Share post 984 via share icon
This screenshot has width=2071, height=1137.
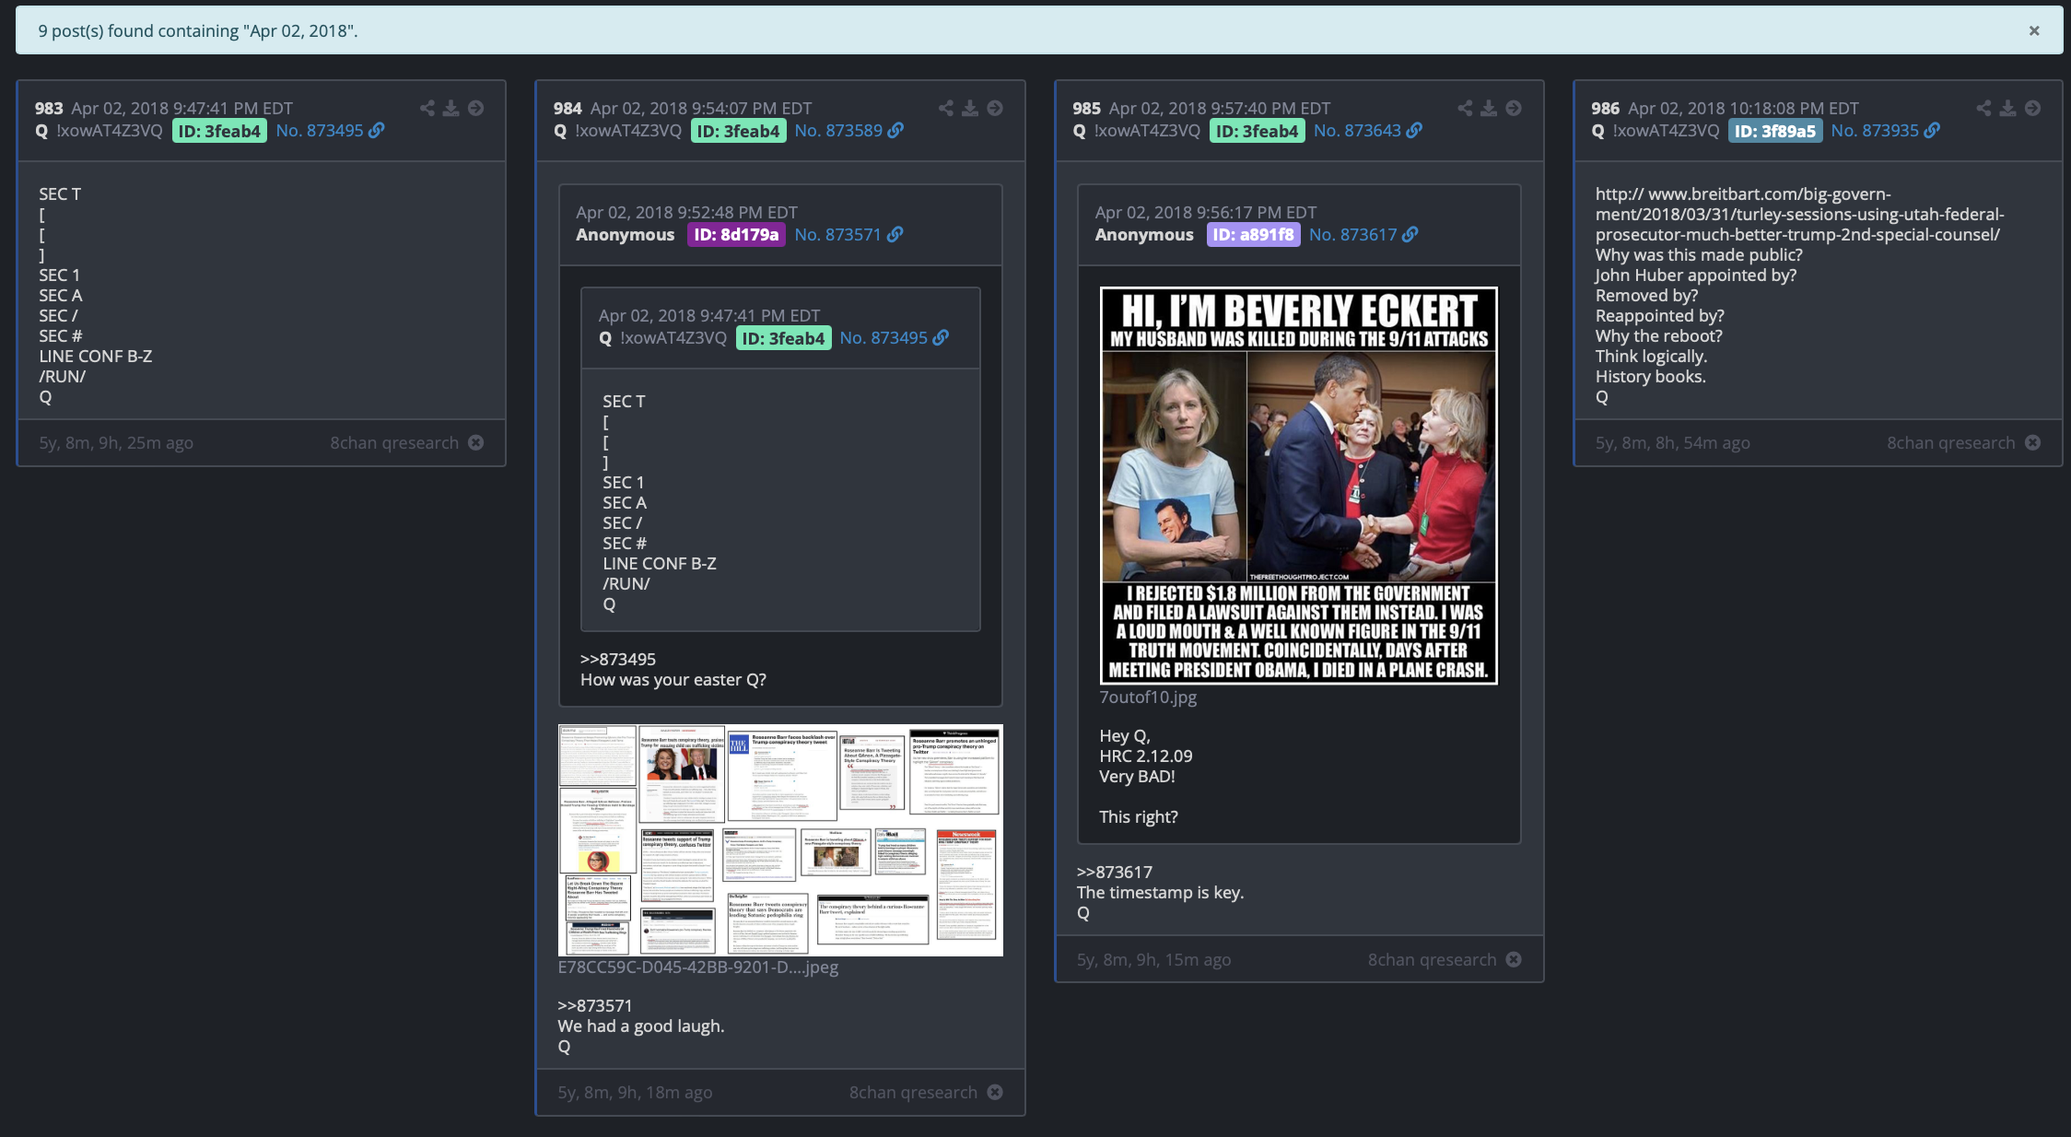click(946, 108)
